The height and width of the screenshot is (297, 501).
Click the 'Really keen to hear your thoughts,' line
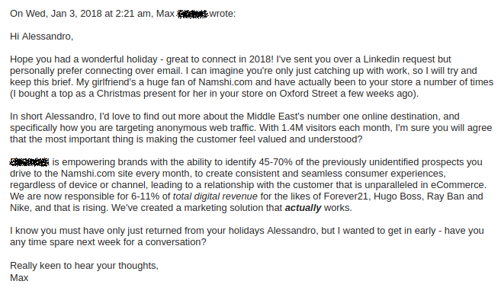coord(84,266)
